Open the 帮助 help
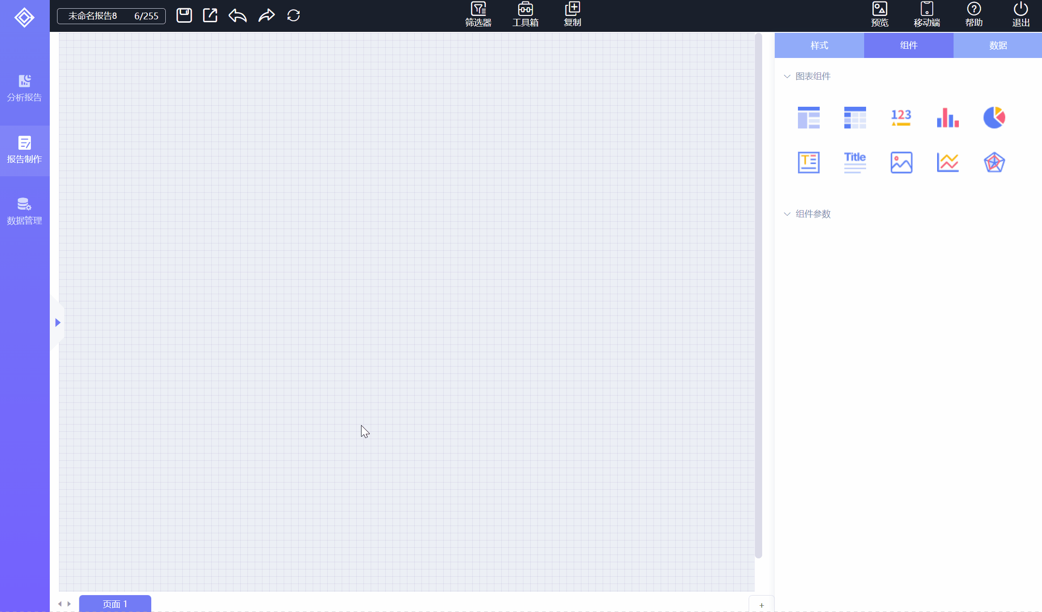 pos(974,15)
